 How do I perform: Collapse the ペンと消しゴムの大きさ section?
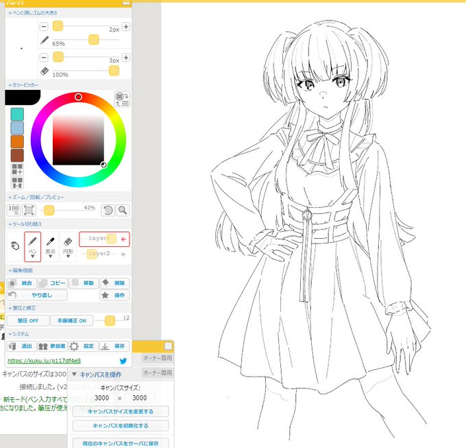pos(33,13)
